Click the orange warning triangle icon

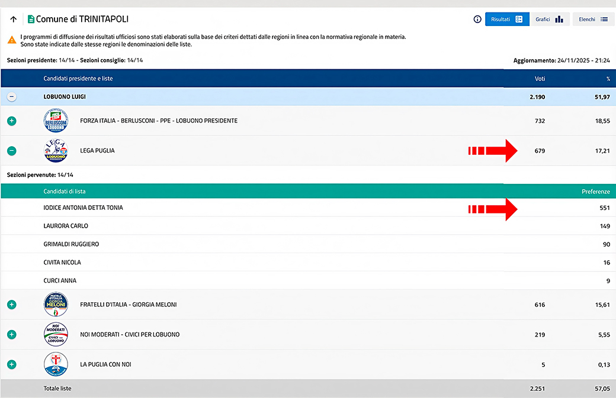[x=12, y=40]
